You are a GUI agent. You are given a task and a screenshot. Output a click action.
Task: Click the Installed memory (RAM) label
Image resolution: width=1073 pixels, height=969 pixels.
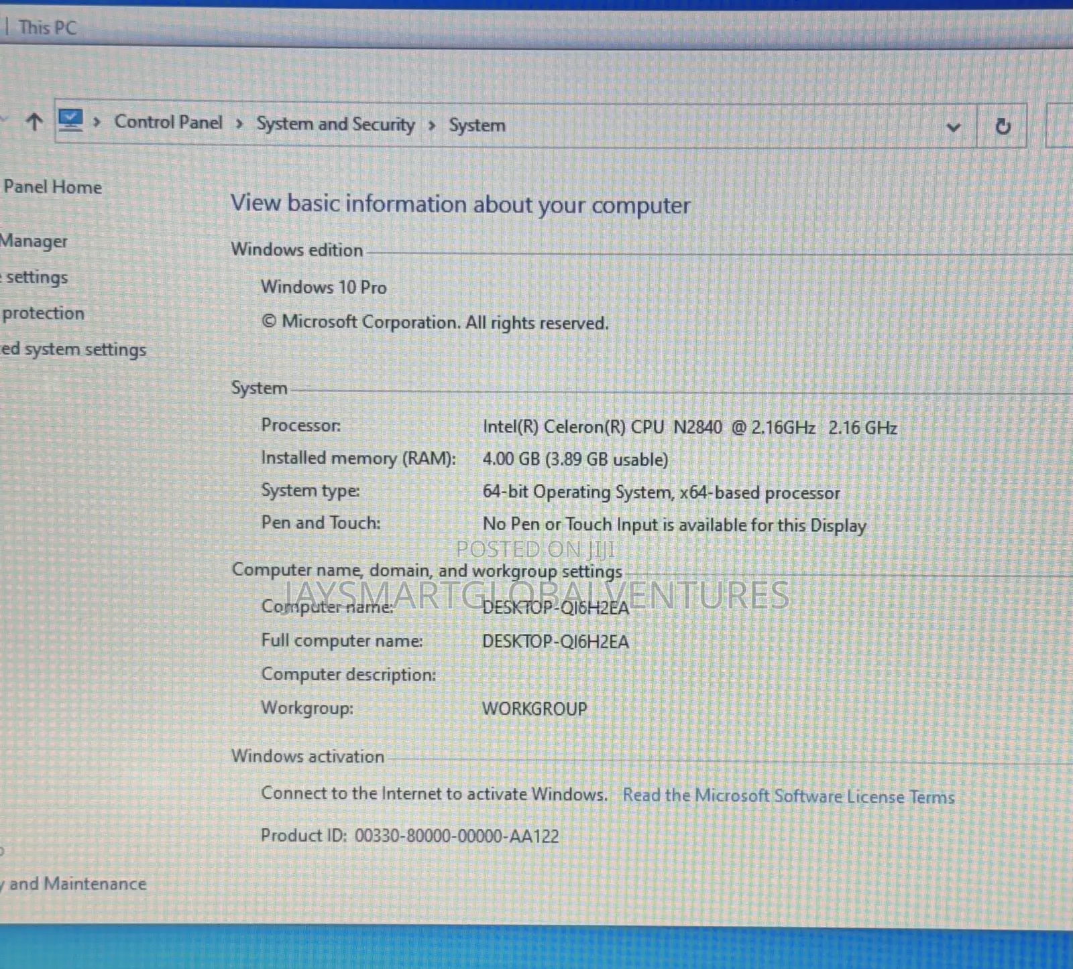pyautogui.click(x=359, y=458)
